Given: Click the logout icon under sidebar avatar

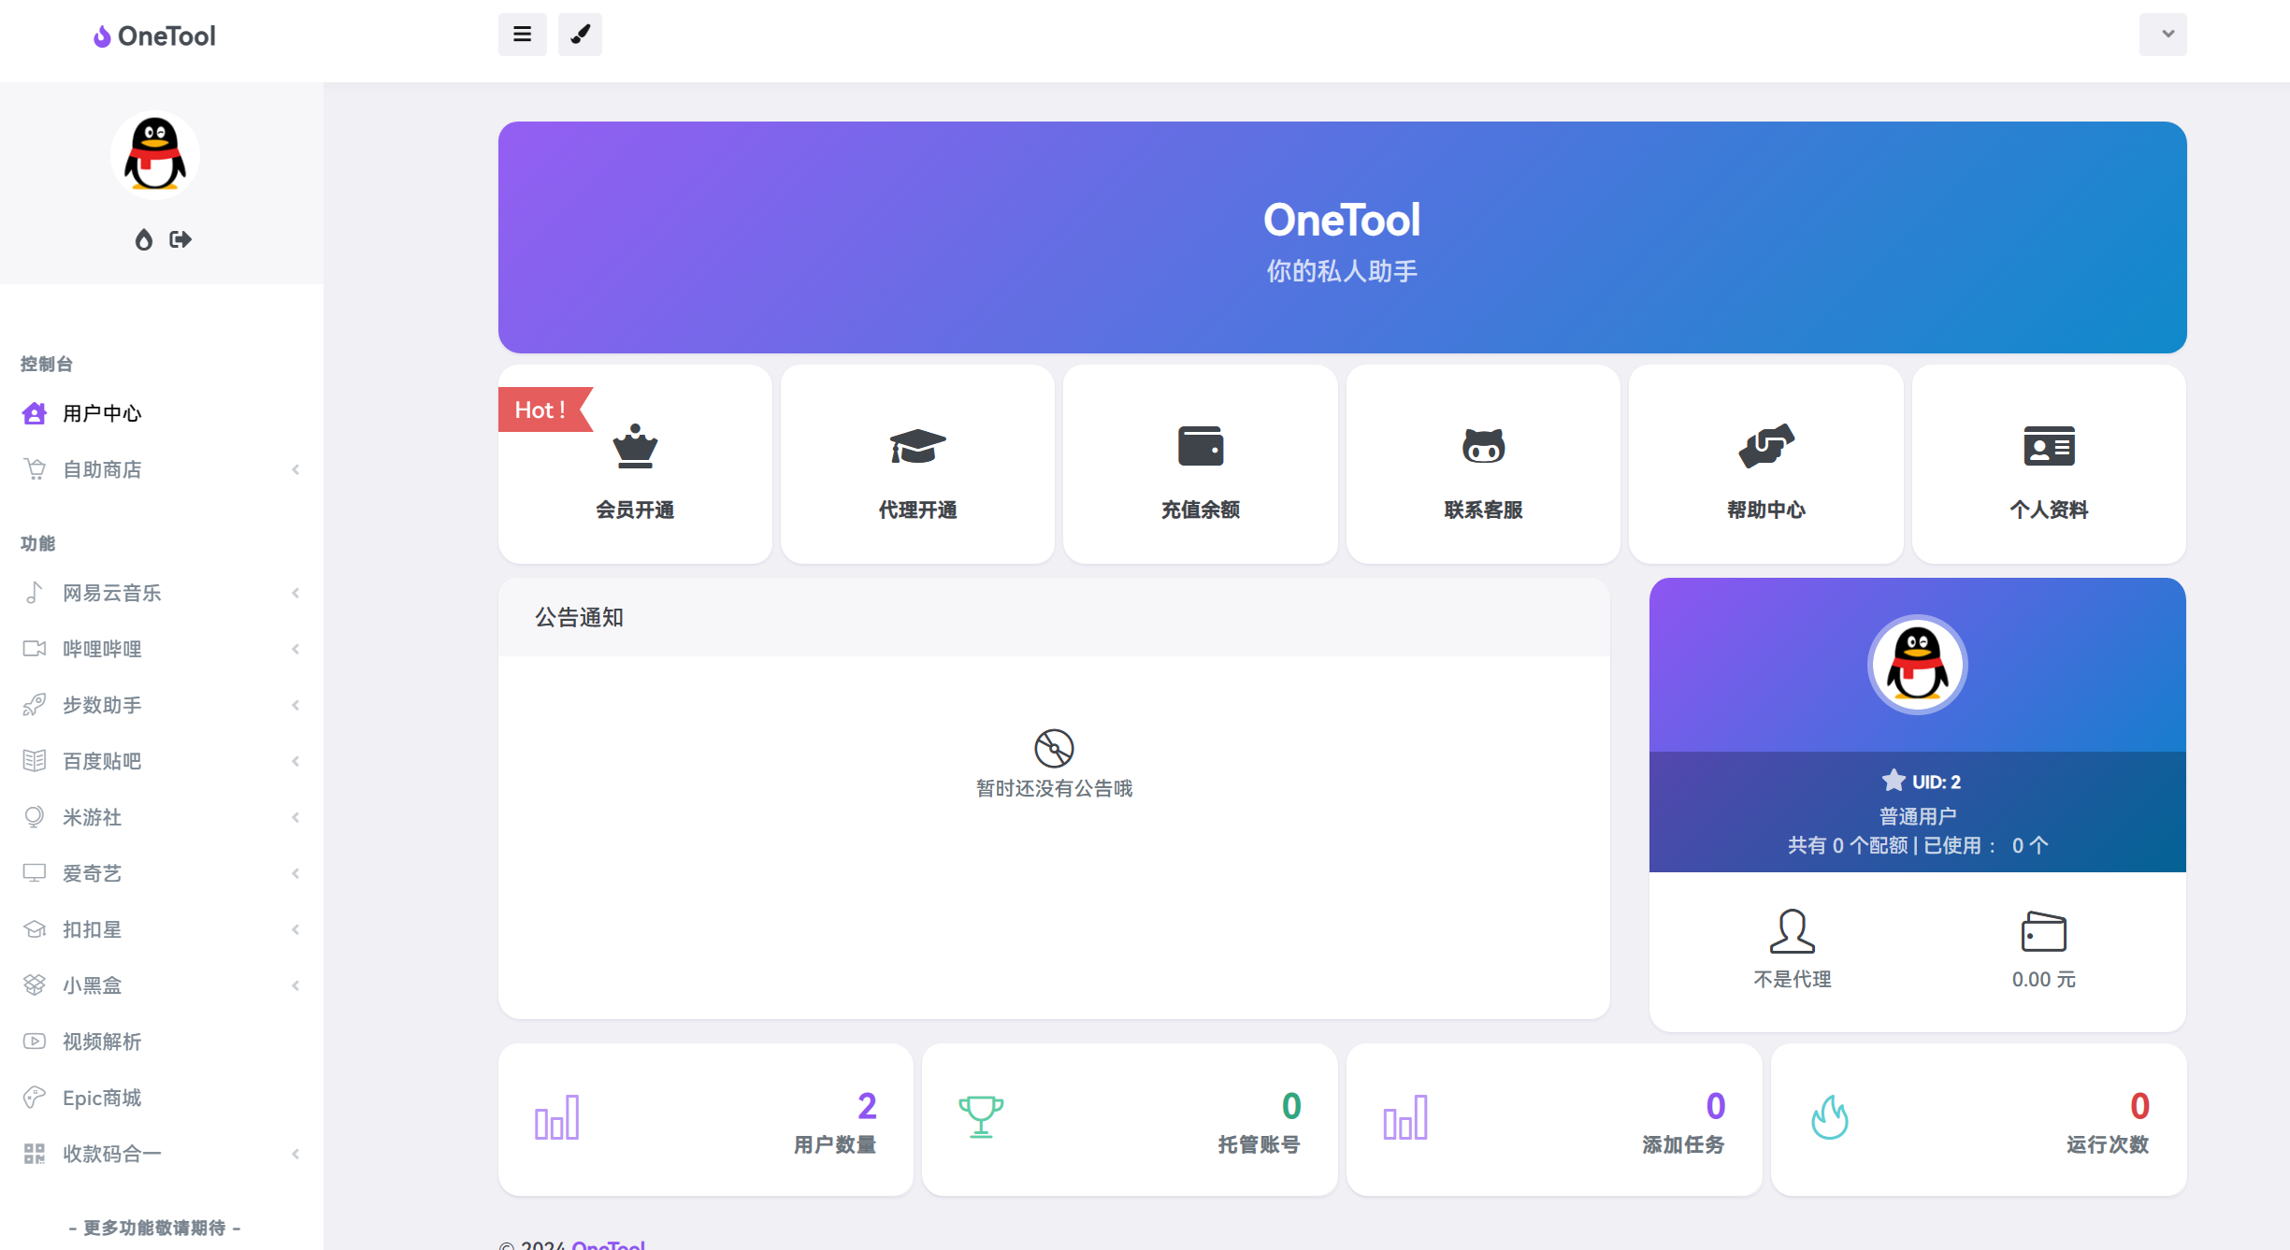Looking at the screenshot, I should coord(180,240).
